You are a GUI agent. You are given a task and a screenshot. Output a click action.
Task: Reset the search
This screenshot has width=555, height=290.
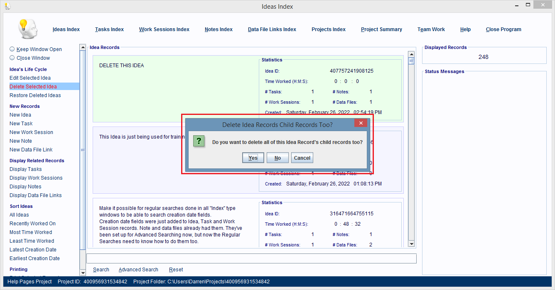click(x=176, y=270)
